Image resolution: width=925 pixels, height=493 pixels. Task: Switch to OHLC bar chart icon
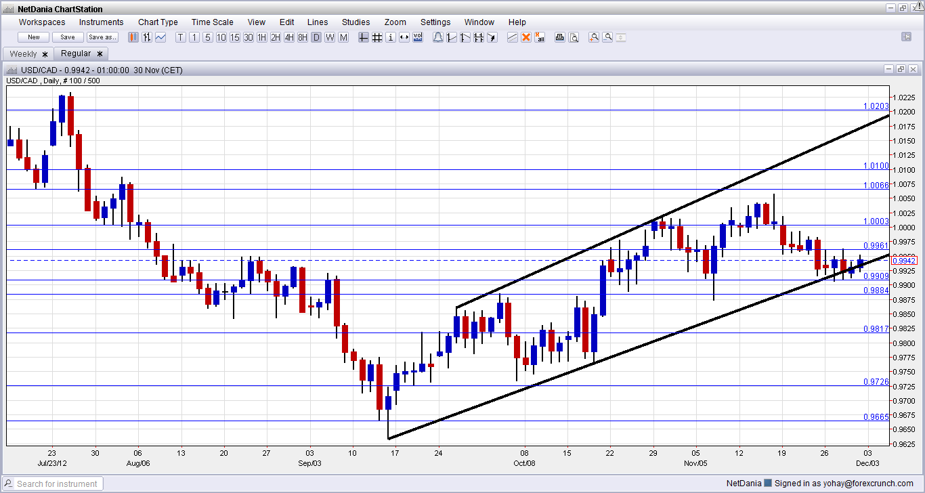pyautogui.click(x=147, y=37)
